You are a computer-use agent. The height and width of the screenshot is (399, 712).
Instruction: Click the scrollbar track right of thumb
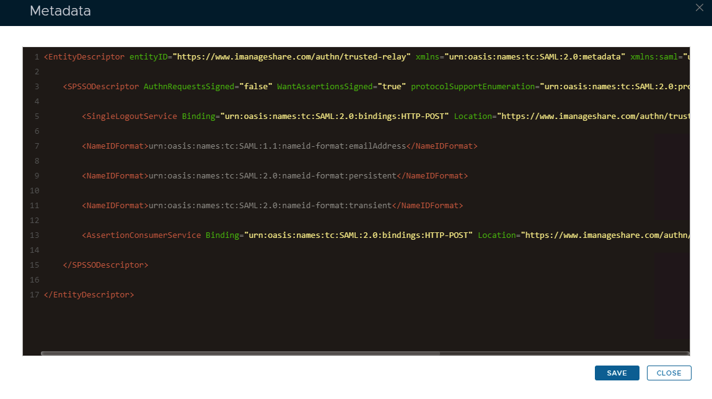564,353
